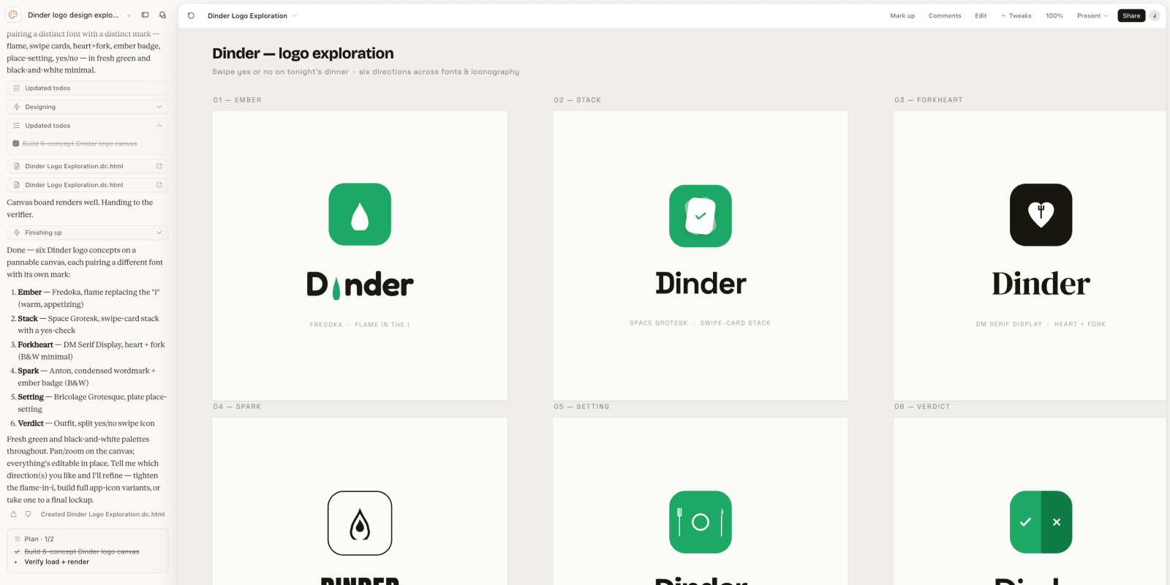Select the 03 — FORKHEART artboard label

(928, 100)
